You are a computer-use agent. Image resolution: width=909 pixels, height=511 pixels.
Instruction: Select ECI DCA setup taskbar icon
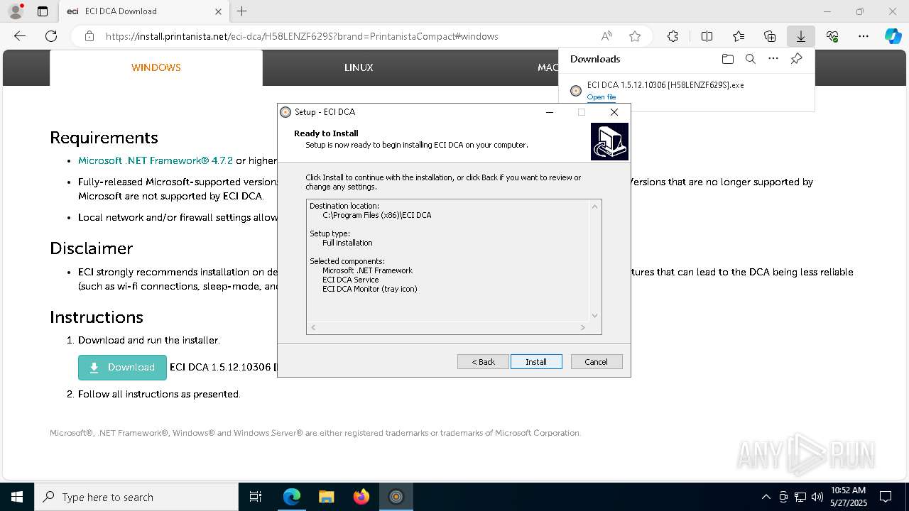[x=396, y=497]
